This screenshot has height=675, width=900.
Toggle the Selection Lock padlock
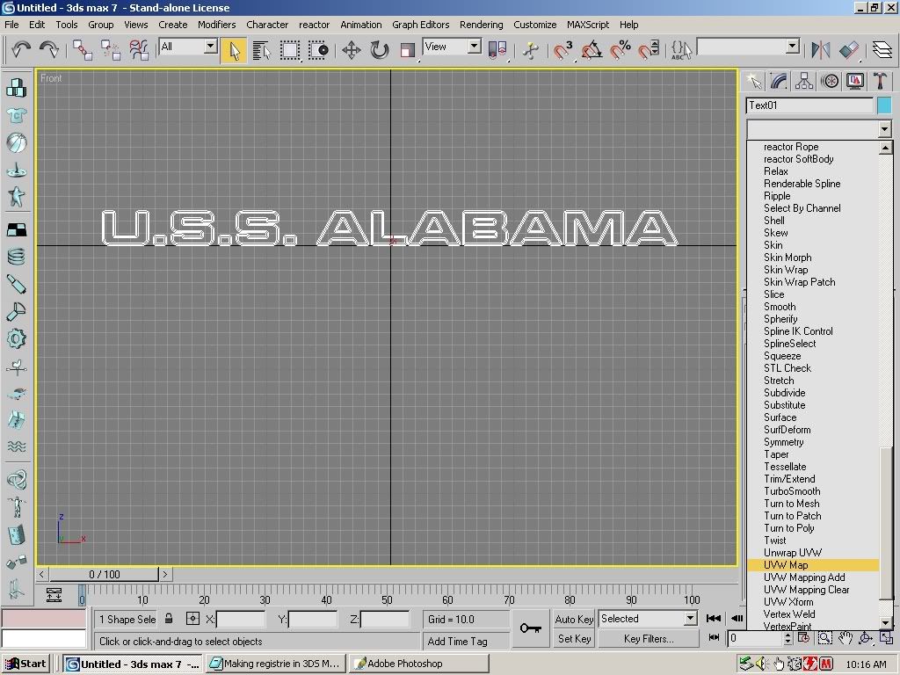[x=169, y=619]
